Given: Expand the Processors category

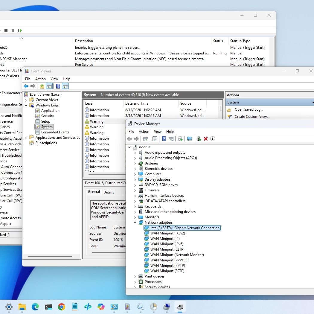Looking at the screenshot, I should tap(135, 282).
